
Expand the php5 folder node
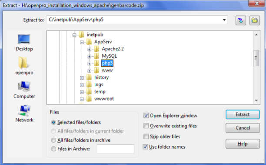click(89, 64)
